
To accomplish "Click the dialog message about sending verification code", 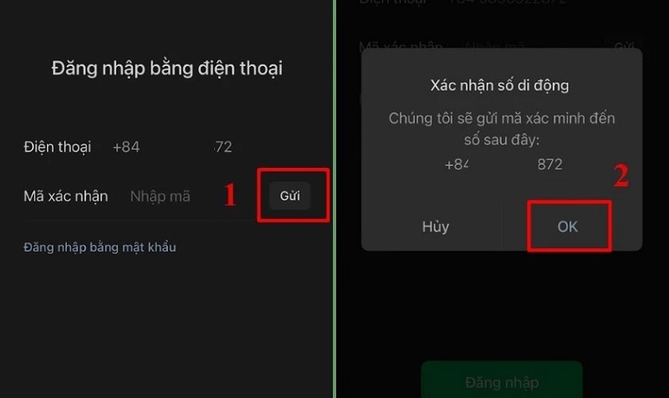I will 502,129.
